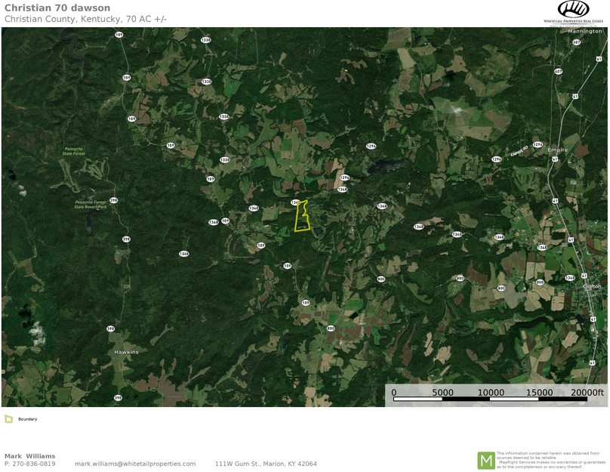This screenshot has width=610, height=472.
Task: Click the Crofton town label
Action: click(x=592, y=286)
